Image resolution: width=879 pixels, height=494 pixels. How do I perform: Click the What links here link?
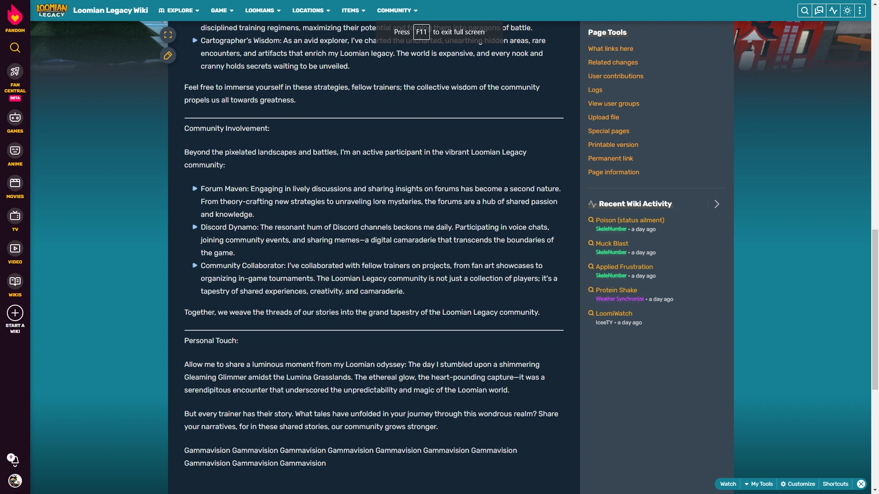(610, 48)
